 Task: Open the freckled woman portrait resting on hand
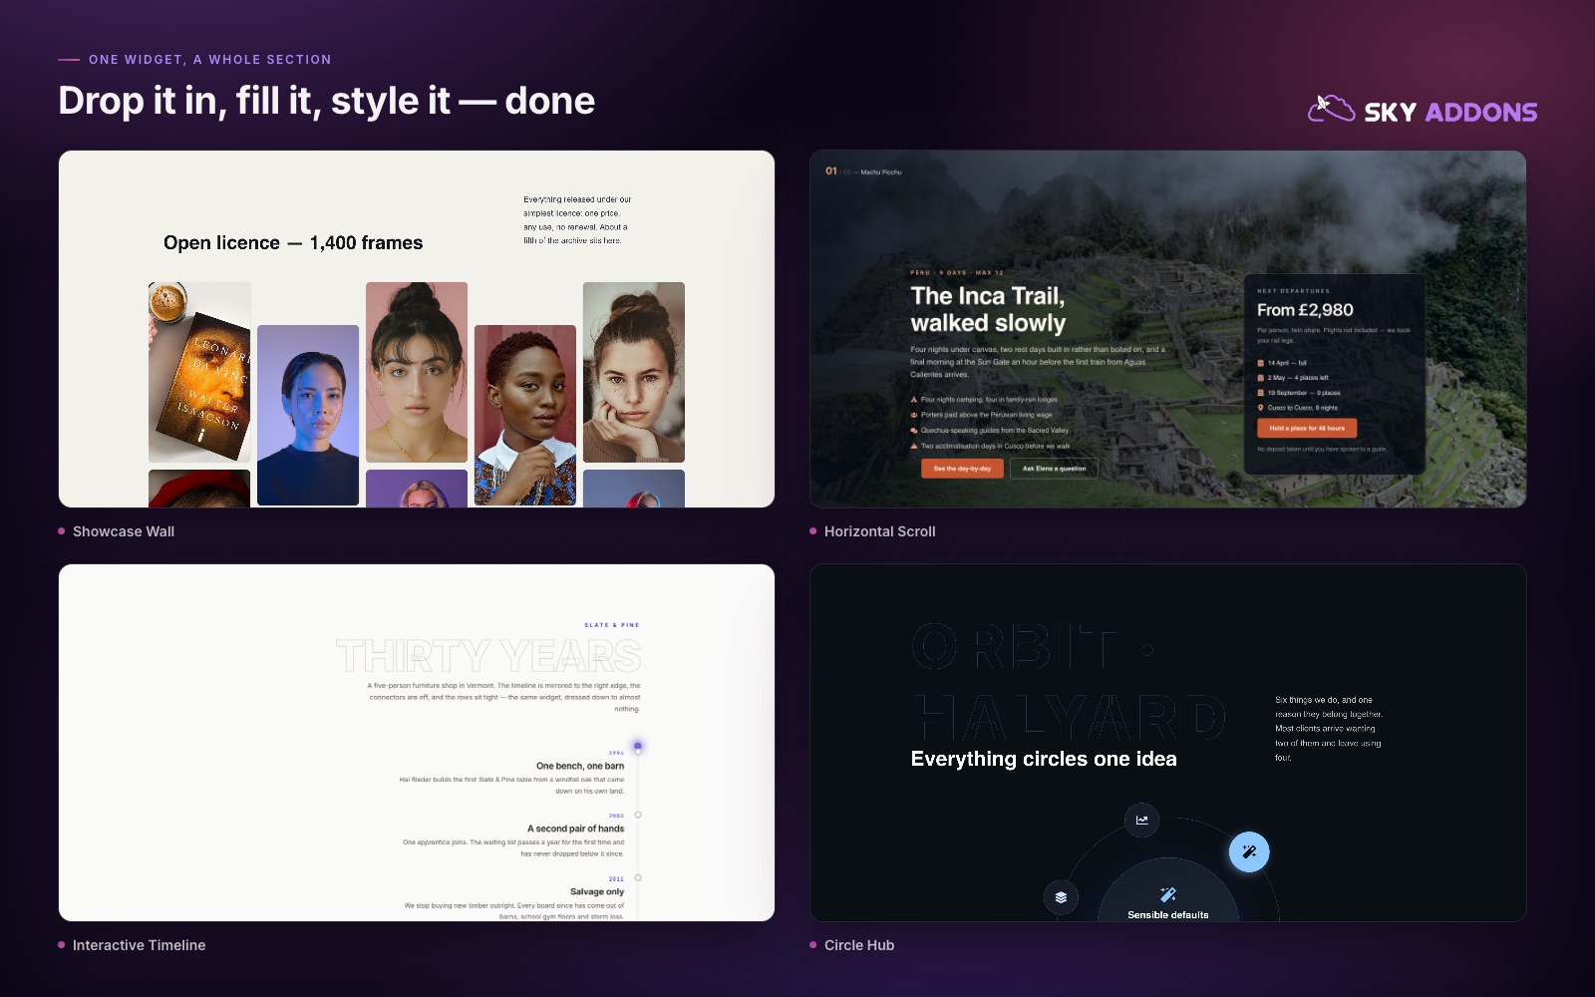click(634, 372)
